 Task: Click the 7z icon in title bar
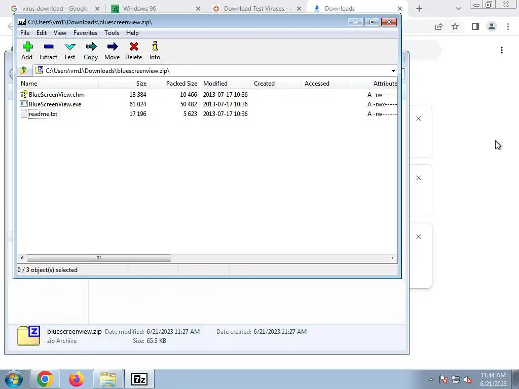click(x=22, y=22)
